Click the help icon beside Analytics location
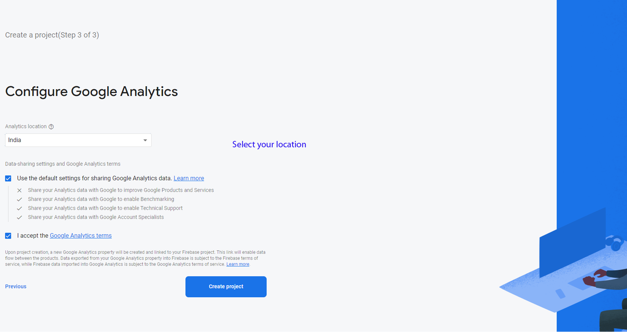Screen dimensions: 627x332 point(51,127)
